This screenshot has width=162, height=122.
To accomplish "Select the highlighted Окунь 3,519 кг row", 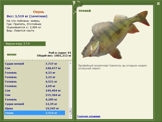I will 35,113.
